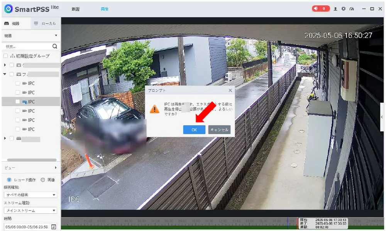Click warning triangle icon in dialog
The image size is (386, 231).
pyautogui.click(x=155, y=109)
